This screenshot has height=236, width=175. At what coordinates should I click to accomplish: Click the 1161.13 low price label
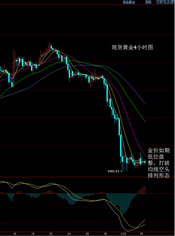(x=113, y=171)
